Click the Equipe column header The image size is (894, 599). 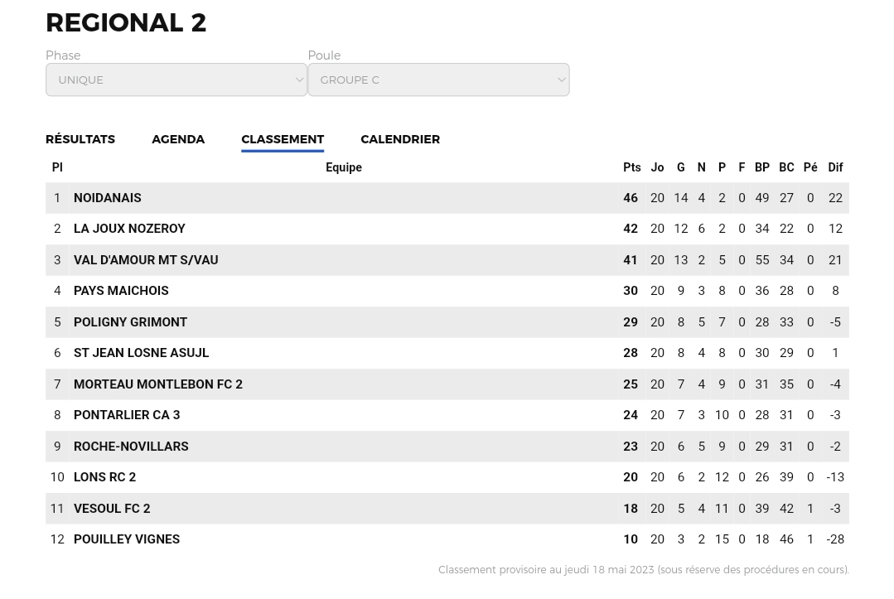(343, 167)
